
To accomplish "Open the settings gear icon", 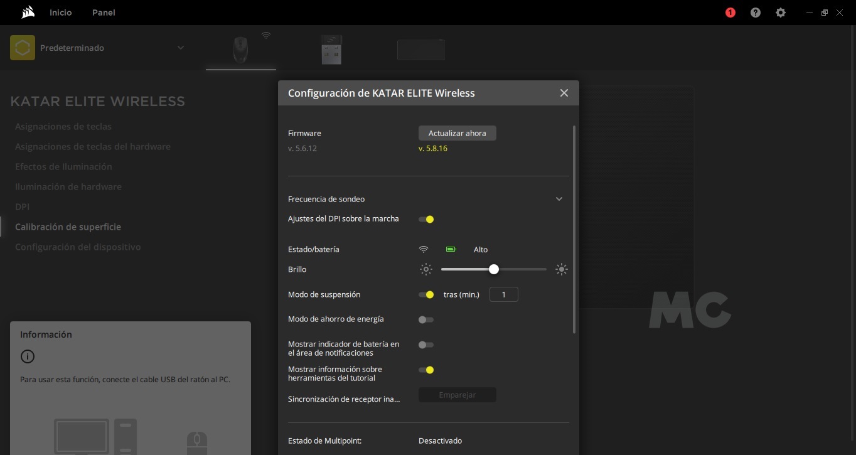I will pos(781,13).
